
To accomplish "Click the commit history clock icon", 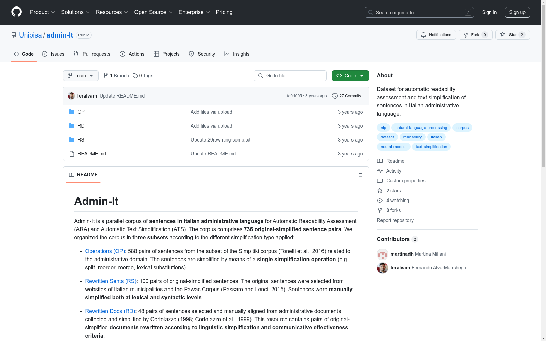I will pyautogui.click(x=335, y=96).
